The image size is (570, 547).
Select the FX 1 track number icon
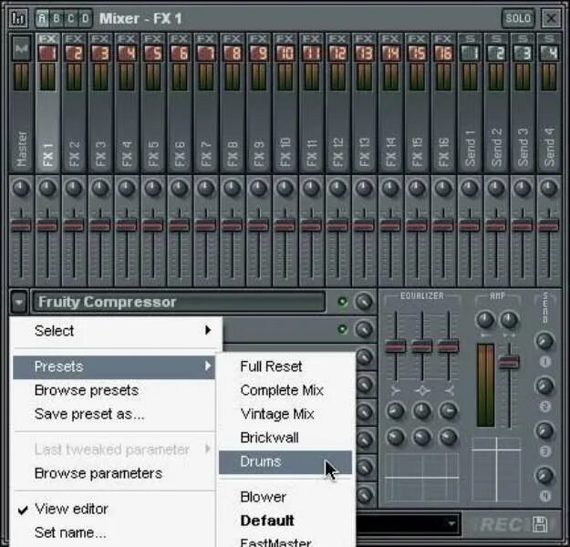coord(47,53)
